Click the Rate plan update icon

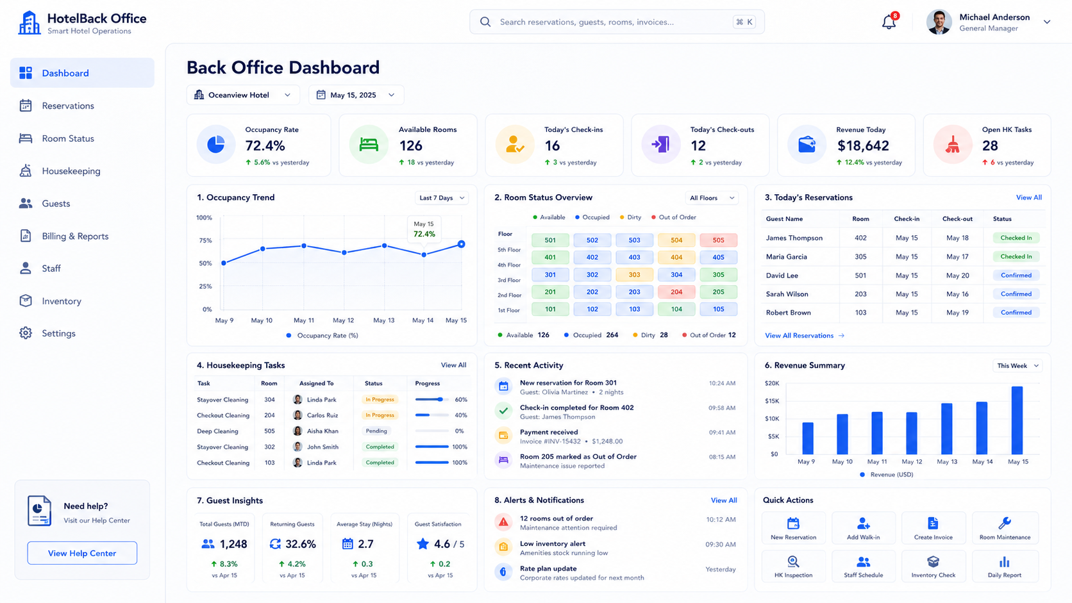click(x=503, y=572)
